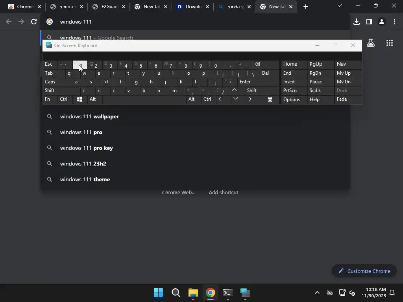Show hidden system tray icons

[317, 293]
